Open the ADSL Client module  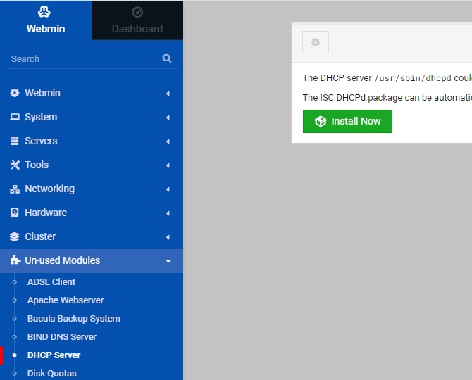51,281
